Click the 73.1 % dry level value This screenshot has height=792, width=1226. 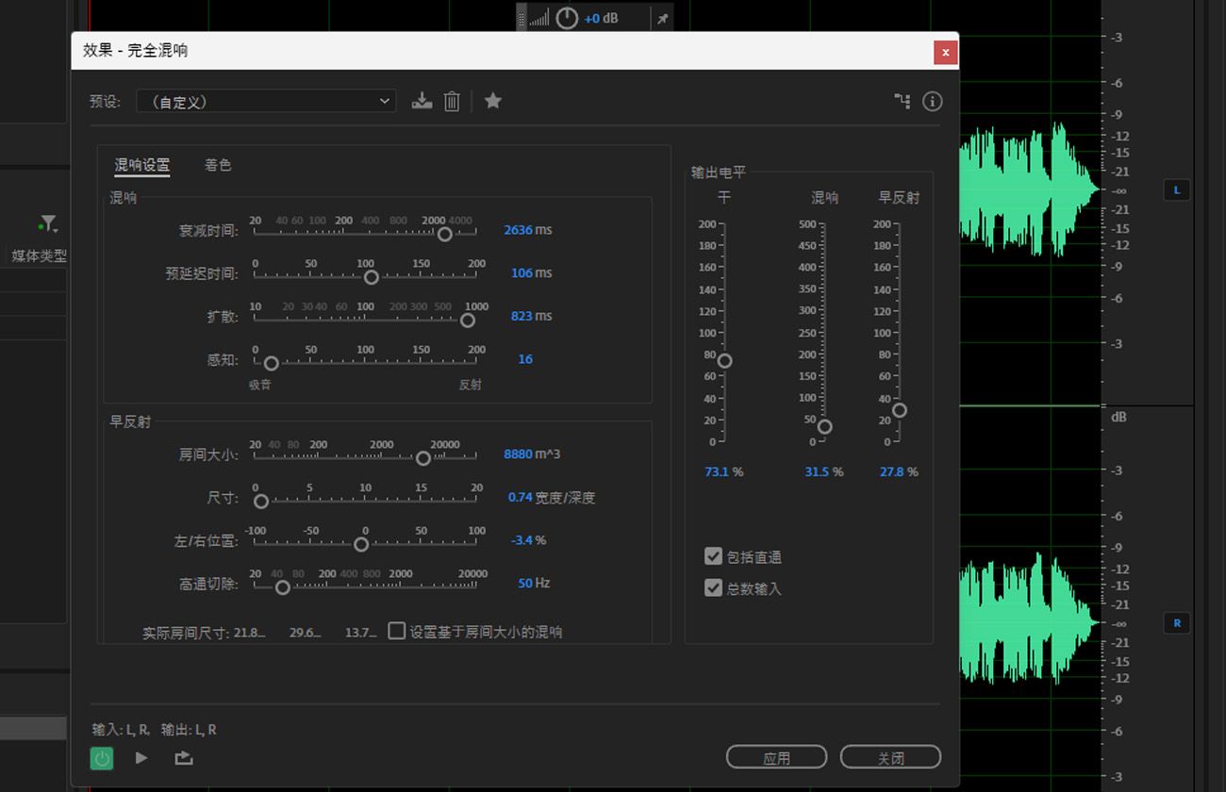coord(717,471)
